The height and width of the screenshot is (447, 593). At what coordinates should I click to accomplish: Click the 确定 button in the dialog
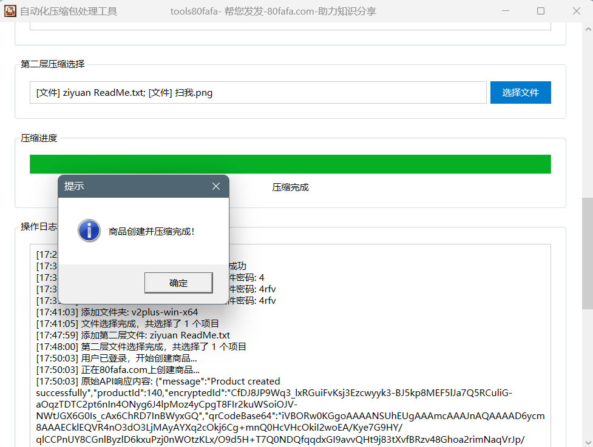pyautogui.click(x=178, y=283)
